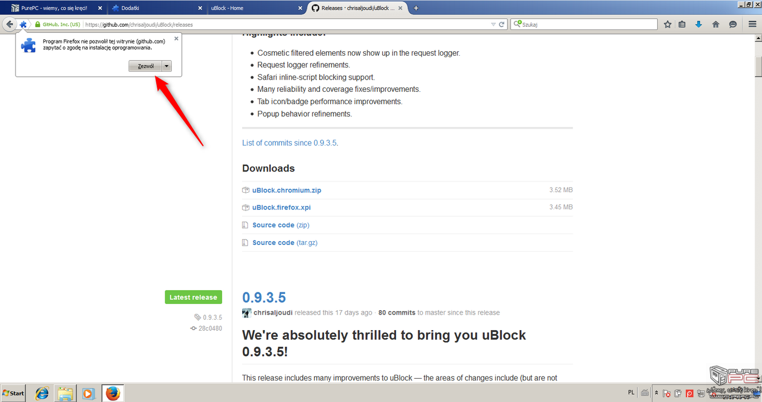The height and width of the screenshot is (402, 762).
Task: Expand the dropdown arrow next to Zezwól
Action: tap(167, 66)
